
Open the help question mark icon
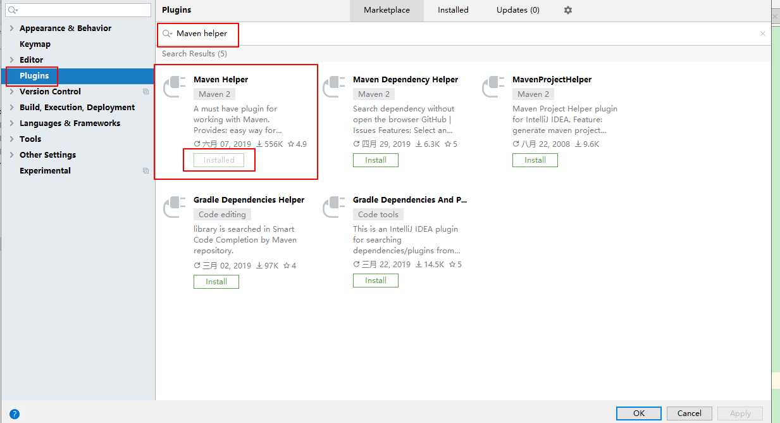point(15,414)
